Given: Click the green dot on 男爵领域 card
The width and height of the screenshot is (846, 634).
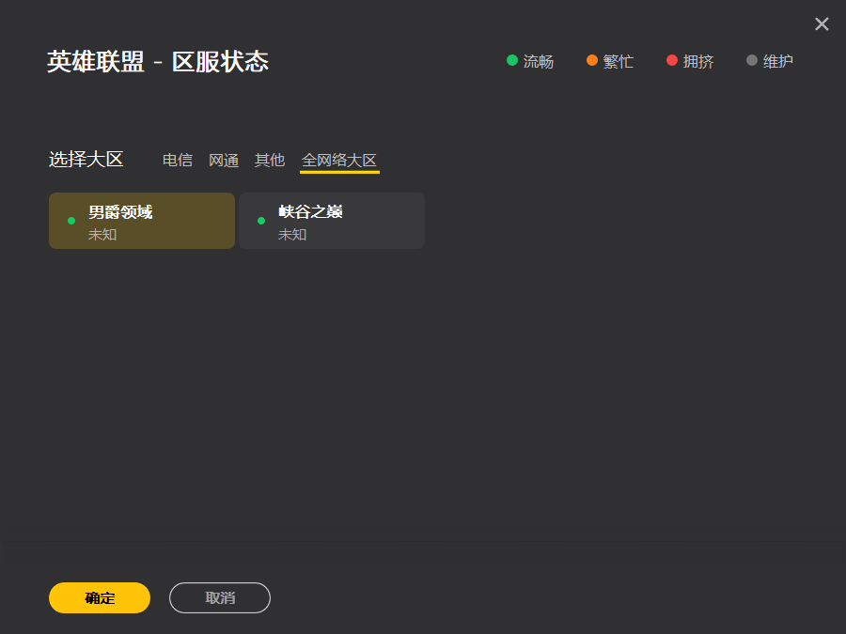Looking at the screenshot, I should pos(71,221).
